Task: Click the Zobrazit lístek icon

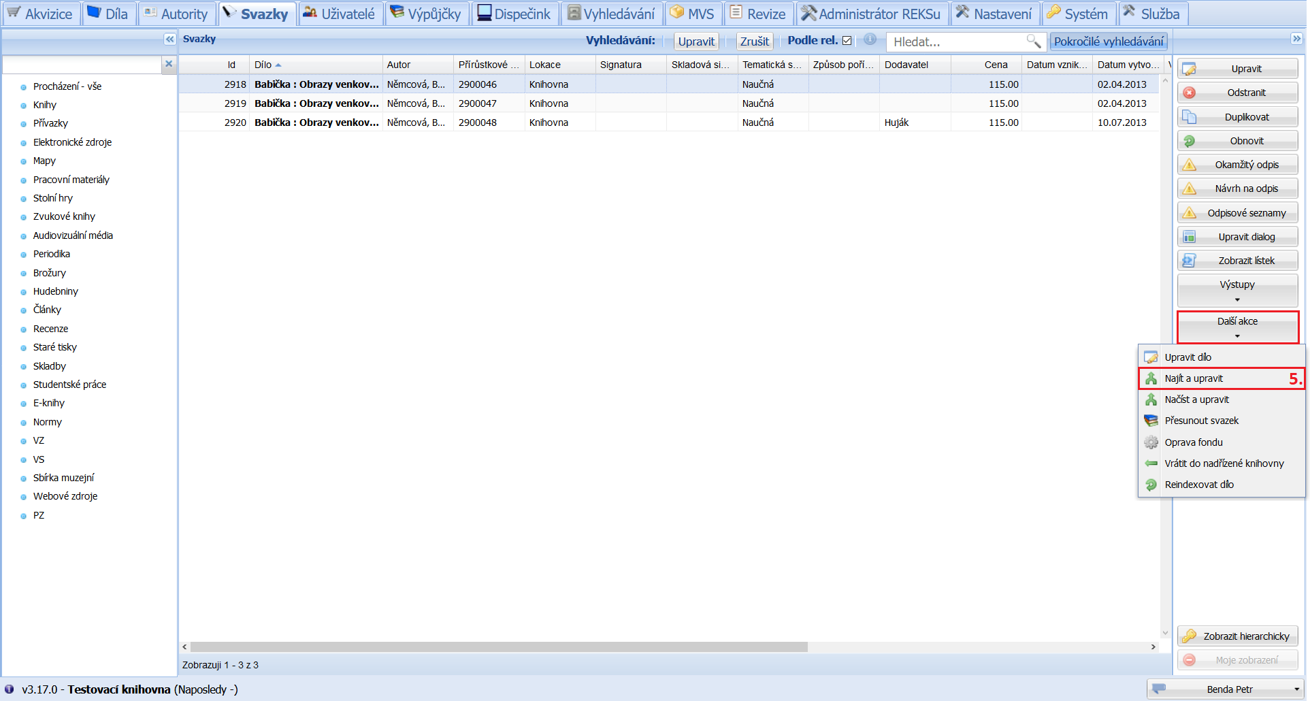Action: coord(1190,261)
